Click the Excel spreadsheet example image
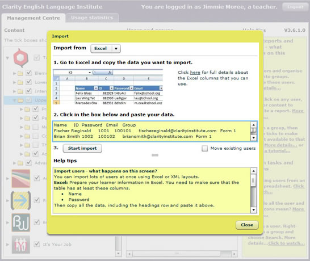This screenshot has width=310, height=261. pyautogui.click(x=108, y=87)
